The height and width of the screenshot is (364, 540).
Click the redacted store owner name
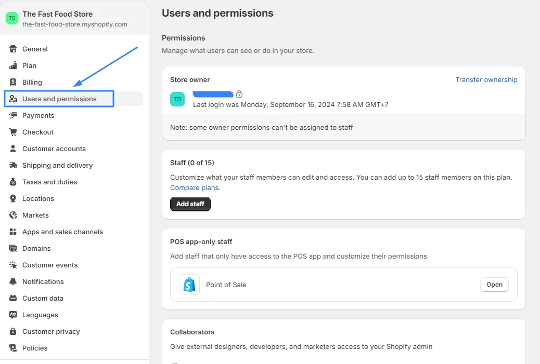pyautogui.click(x=213, y=94)
